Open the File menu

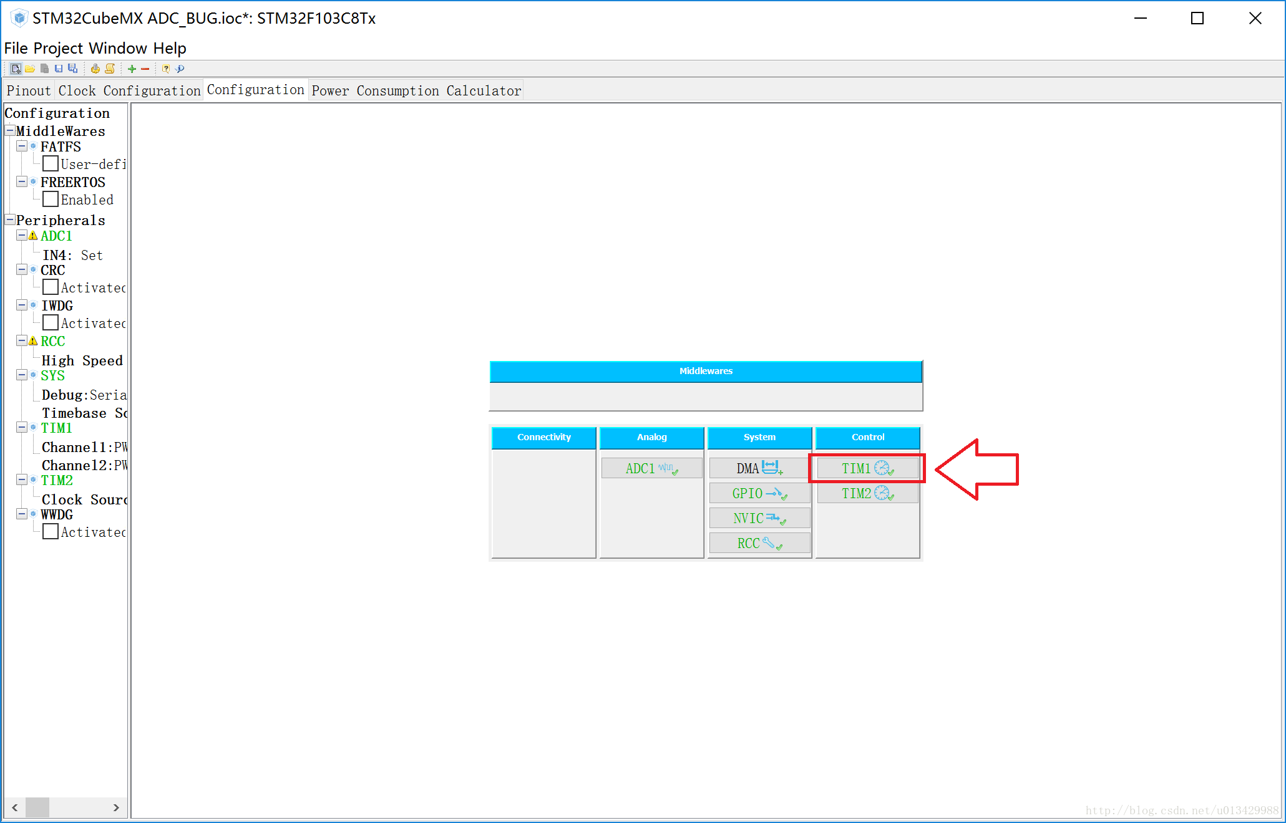point(16,48)
